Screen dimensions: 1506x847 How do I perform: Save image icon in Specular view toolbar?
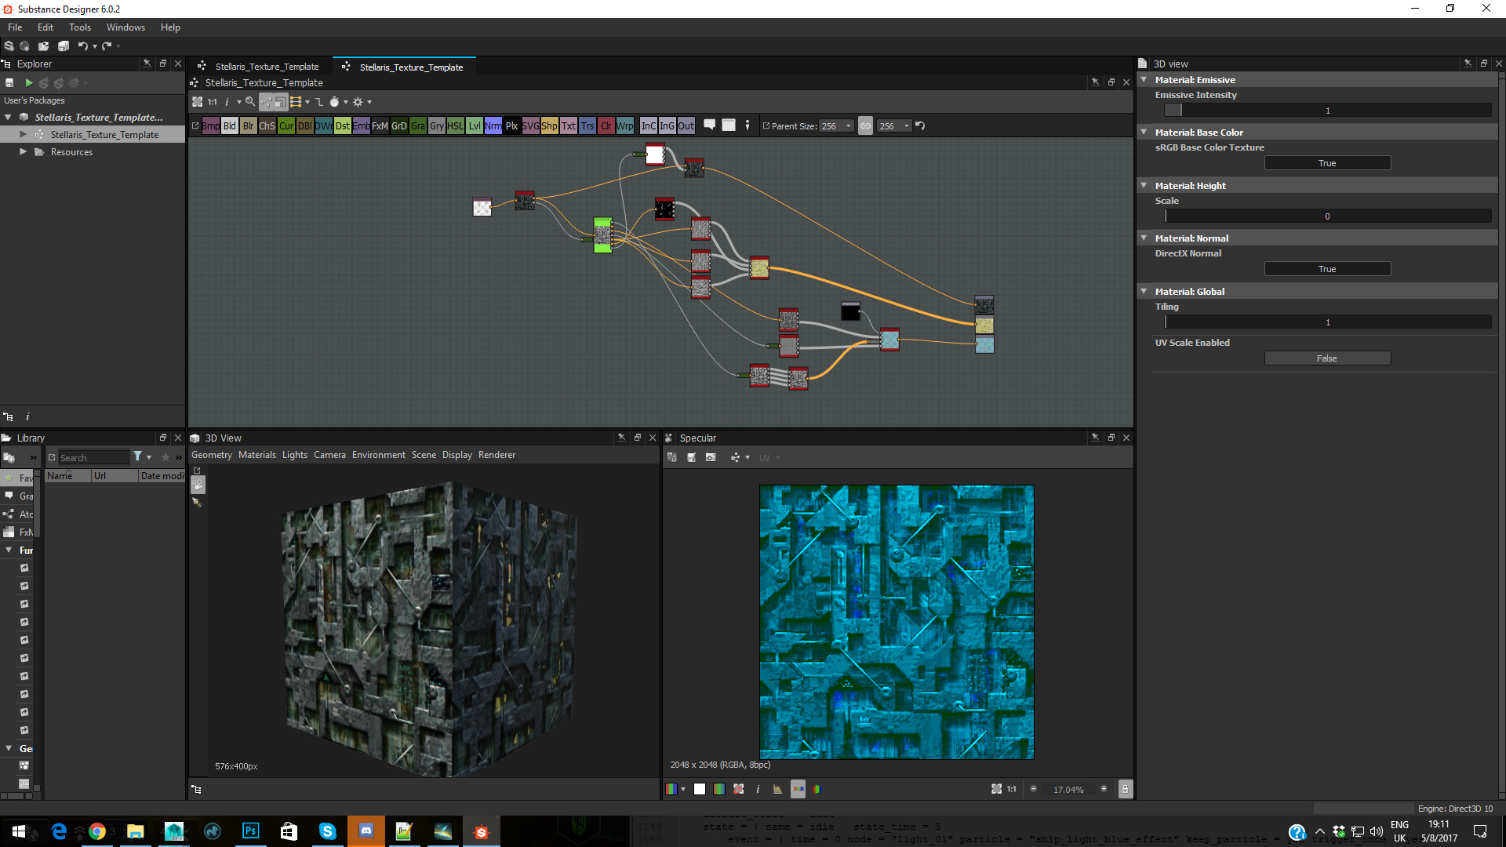click(x=691, y=457)
